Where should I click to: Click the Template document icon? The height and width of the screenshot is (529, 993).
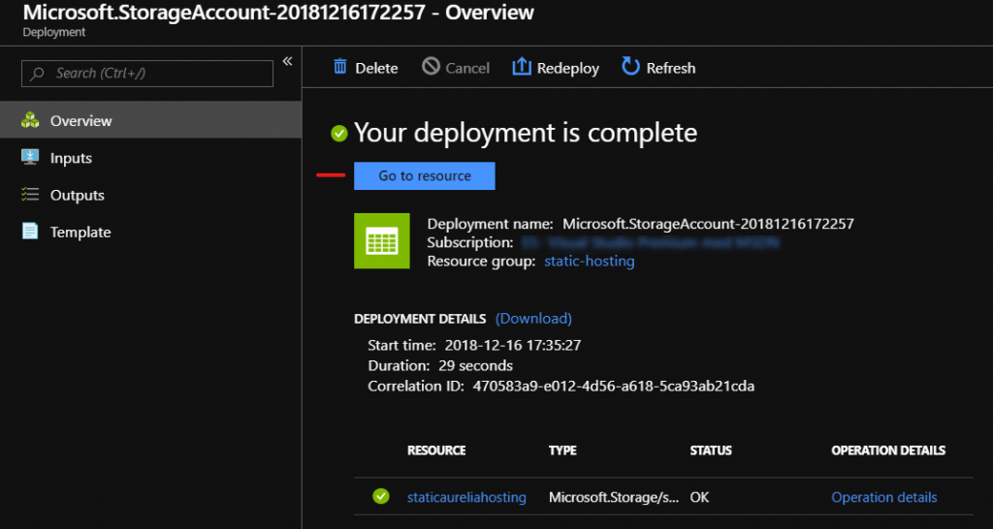pyautogui.click(x=30, y=232)
